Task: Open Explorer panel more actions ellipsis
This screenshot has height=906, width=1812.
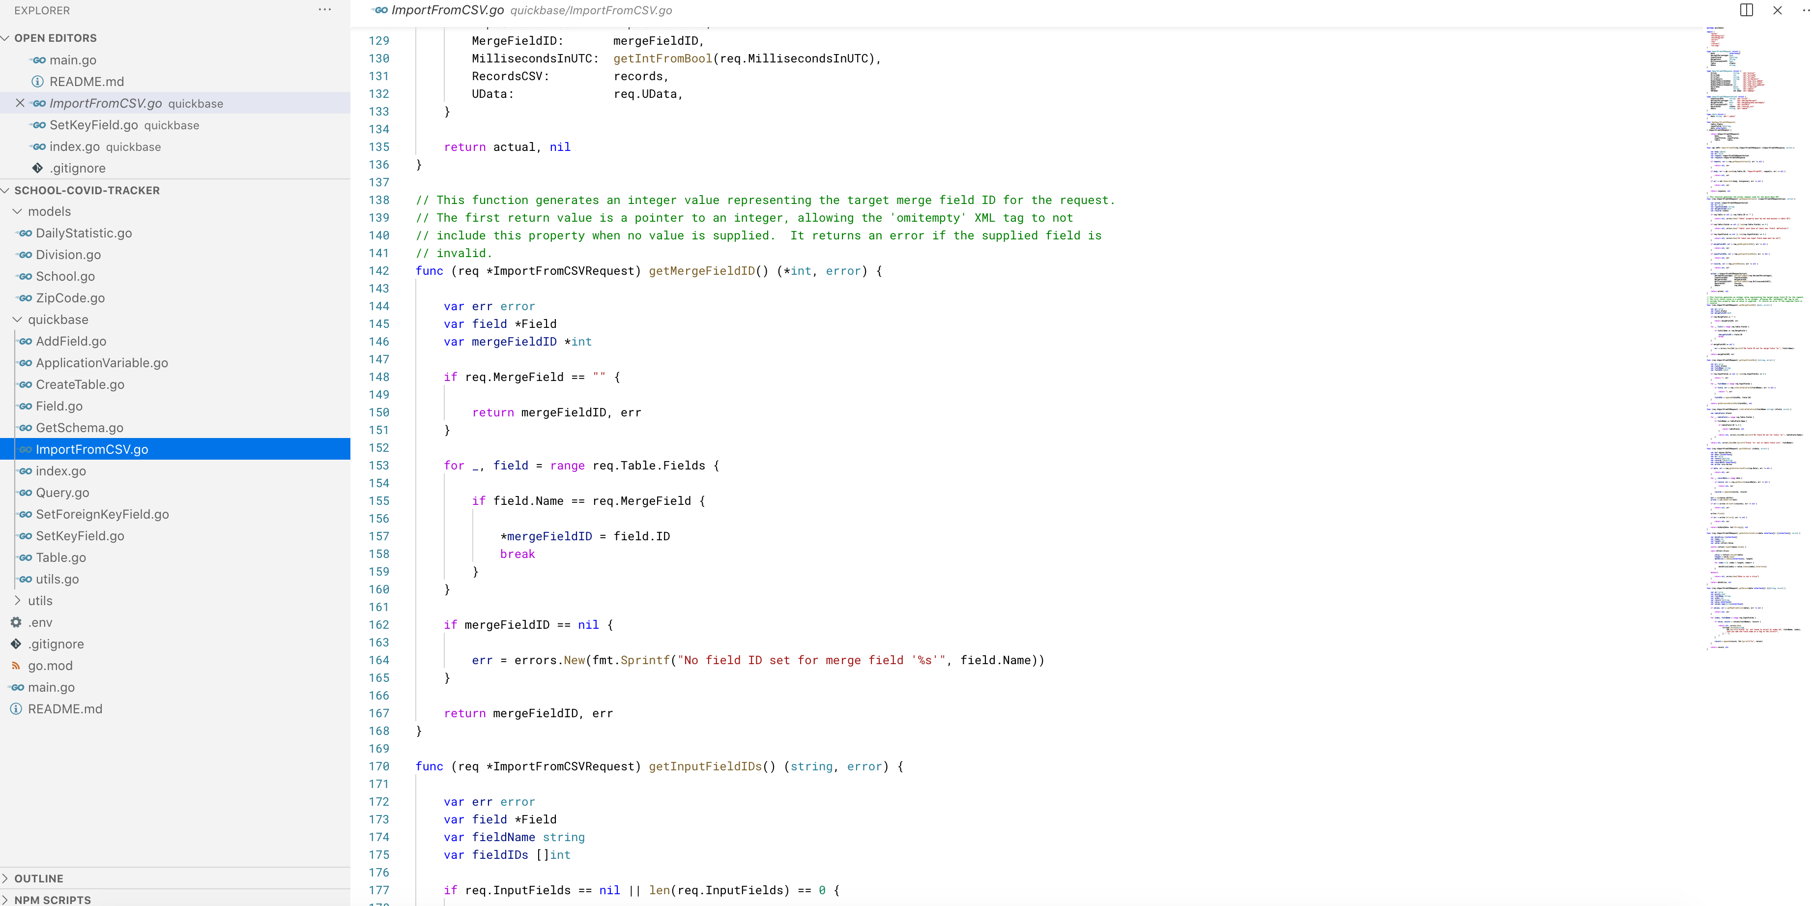Action: point(324,10)
